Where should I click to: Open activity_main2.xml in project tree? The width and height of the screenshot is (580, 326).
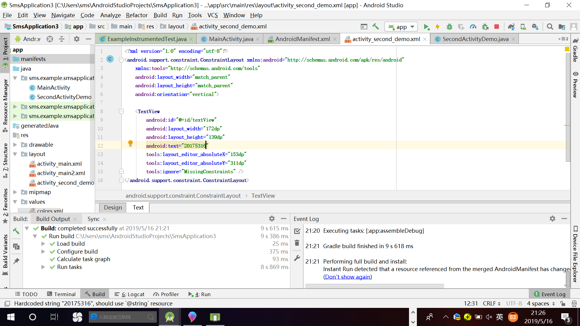[61, 173]
